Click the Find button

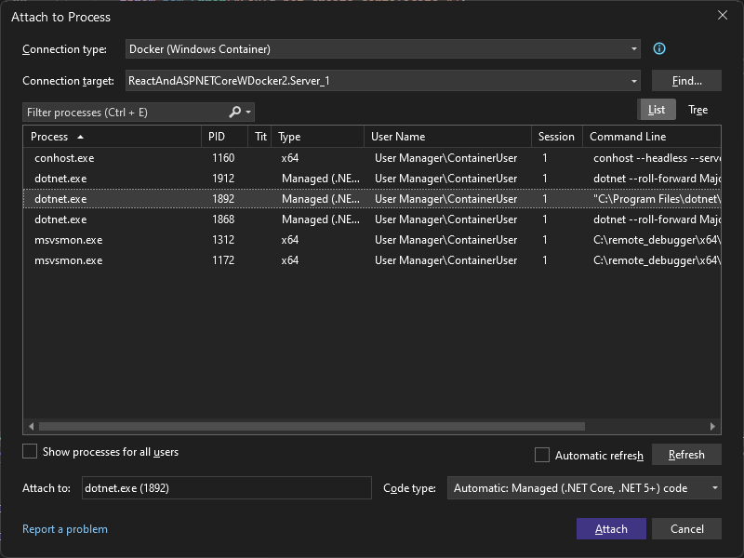point(686,80)
